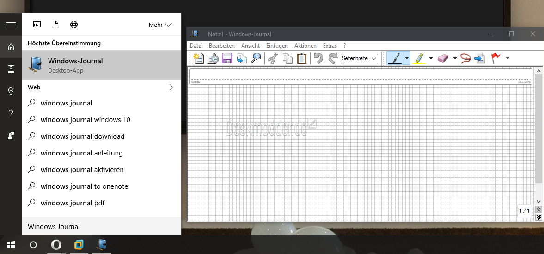Create a new note in Journal toolbar

pyautogui.click(x=198, y=58)
